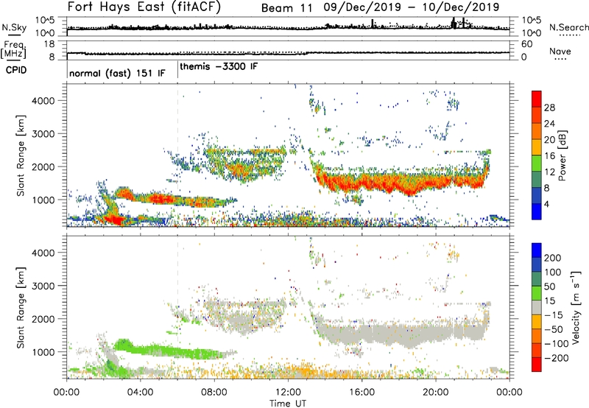Click the '1000' tick on the velocity panel

[43, 352]
